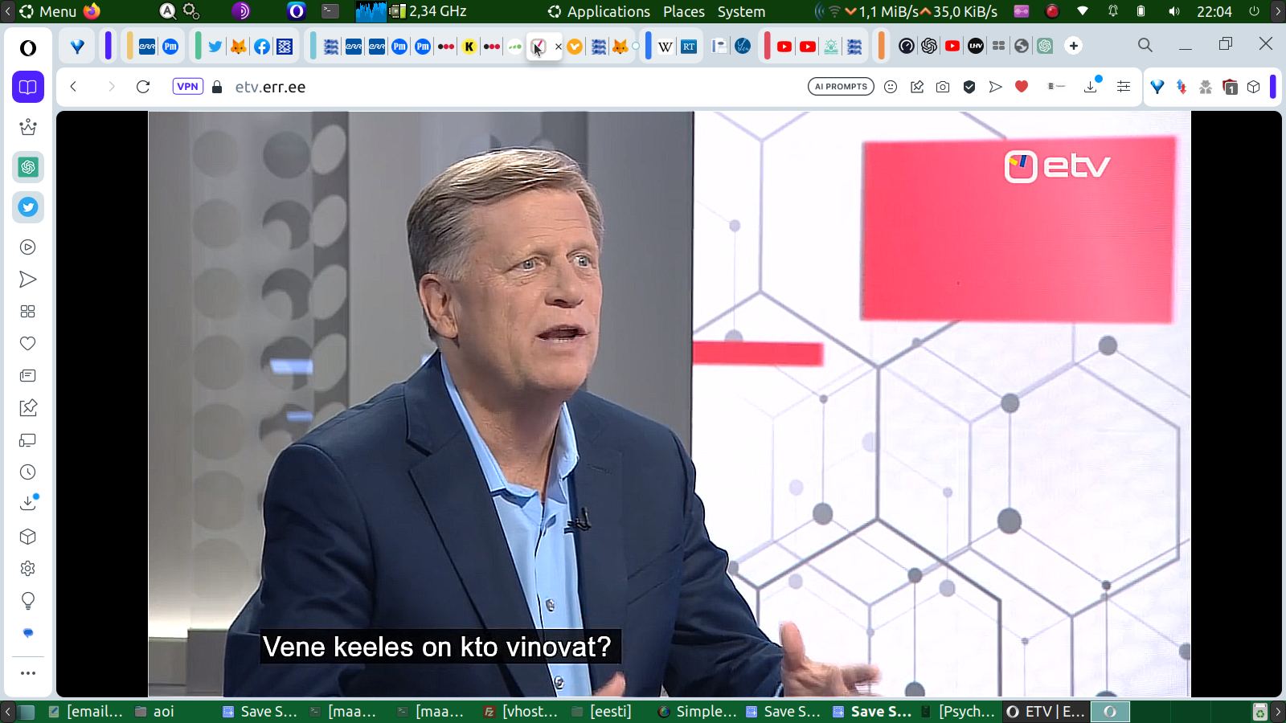Open Downloads from the sidebar

tap(28, 503)
